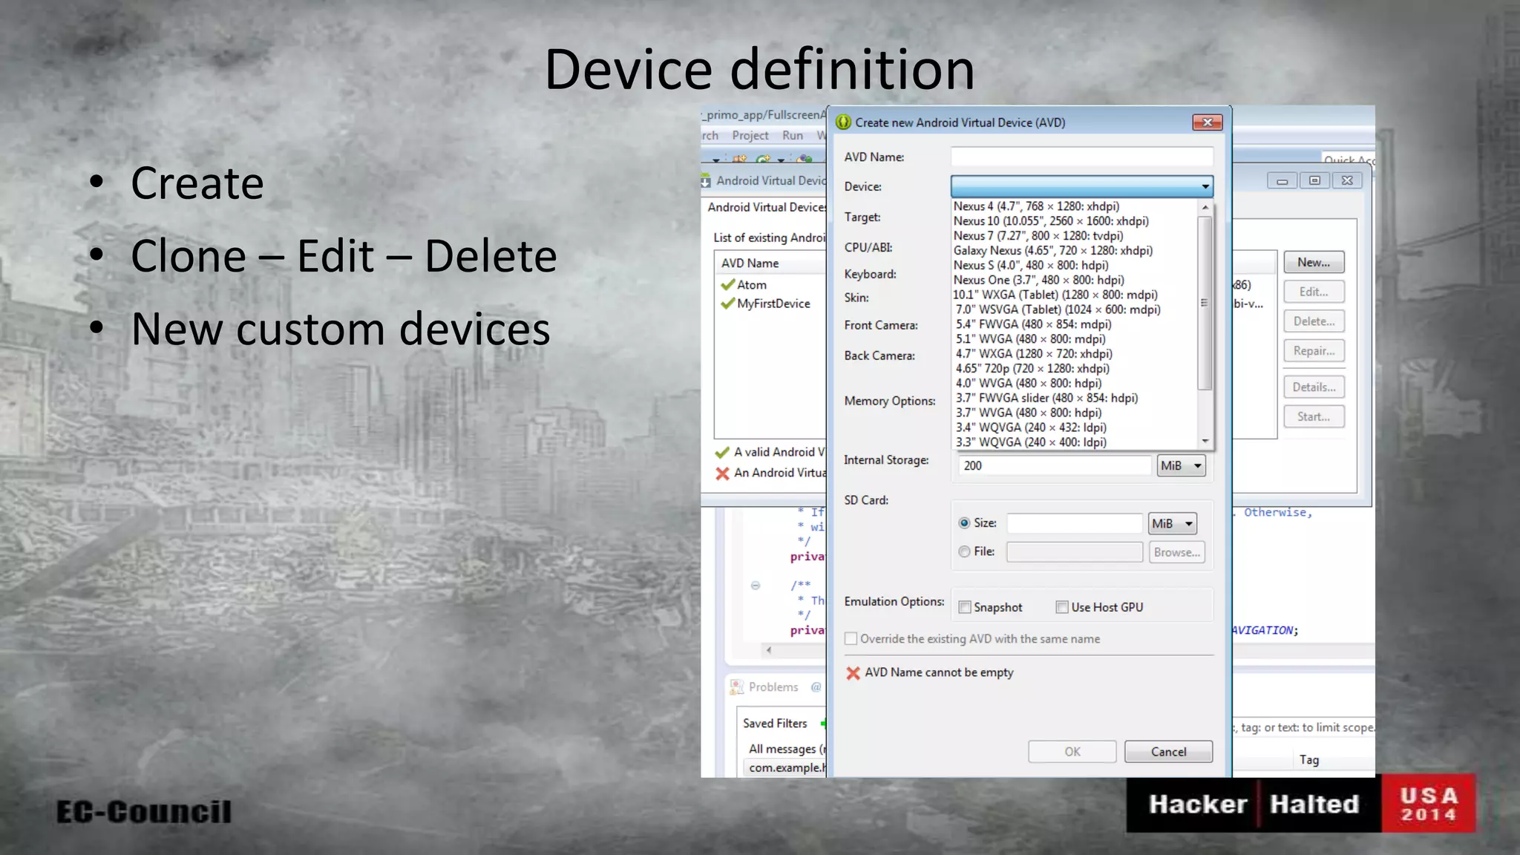1520x855 pixels.
Task: Select All messages saved filter
Action: coord(787,750)
